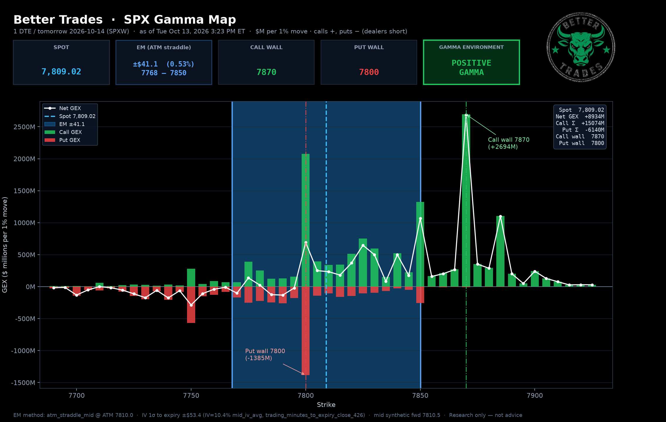The width and height of the screenshot is (666, 422).
Task: Click the green call bar at 7850
Action: 420,244
